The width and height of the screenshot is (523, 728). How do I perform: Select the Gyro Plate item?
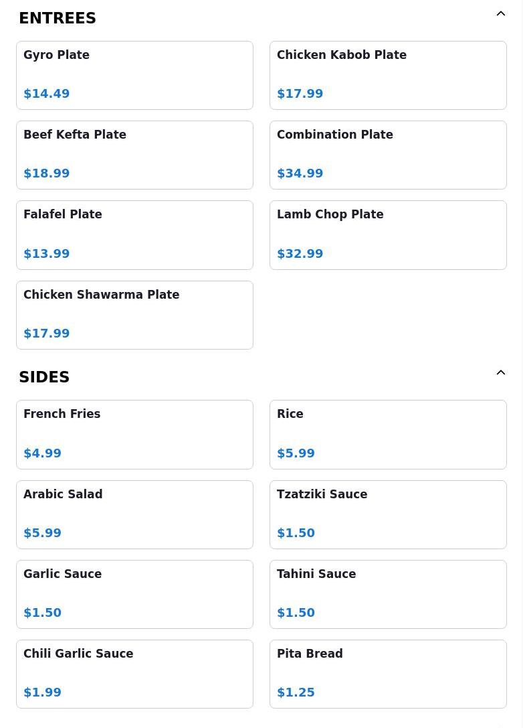tap(134, 75)
